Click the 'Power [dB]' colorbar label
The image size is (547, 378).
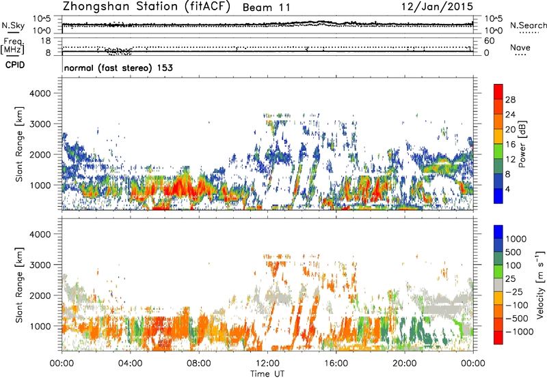(x=522, y=144)
